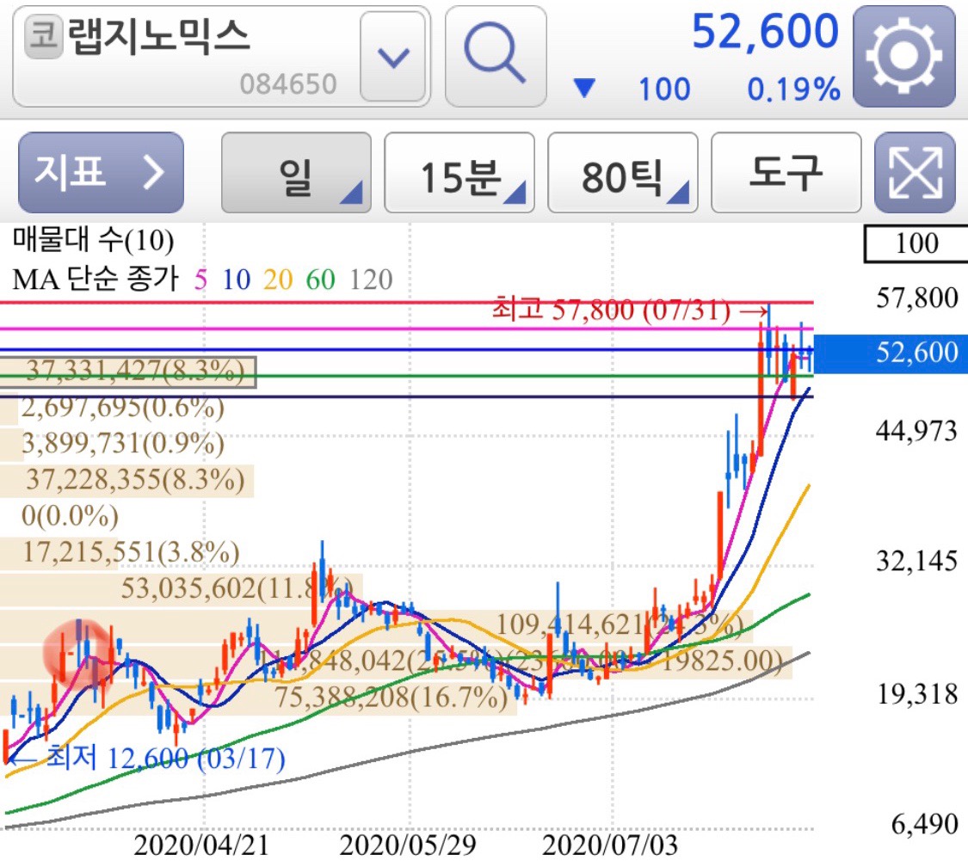Select the 일 daily period
The width and height of the screenshot is (968, 867).
click(x=296, y=173)
